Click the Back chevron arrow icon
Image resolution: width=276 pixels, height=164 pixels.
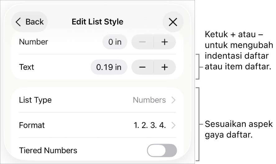(x=19, y=22)
